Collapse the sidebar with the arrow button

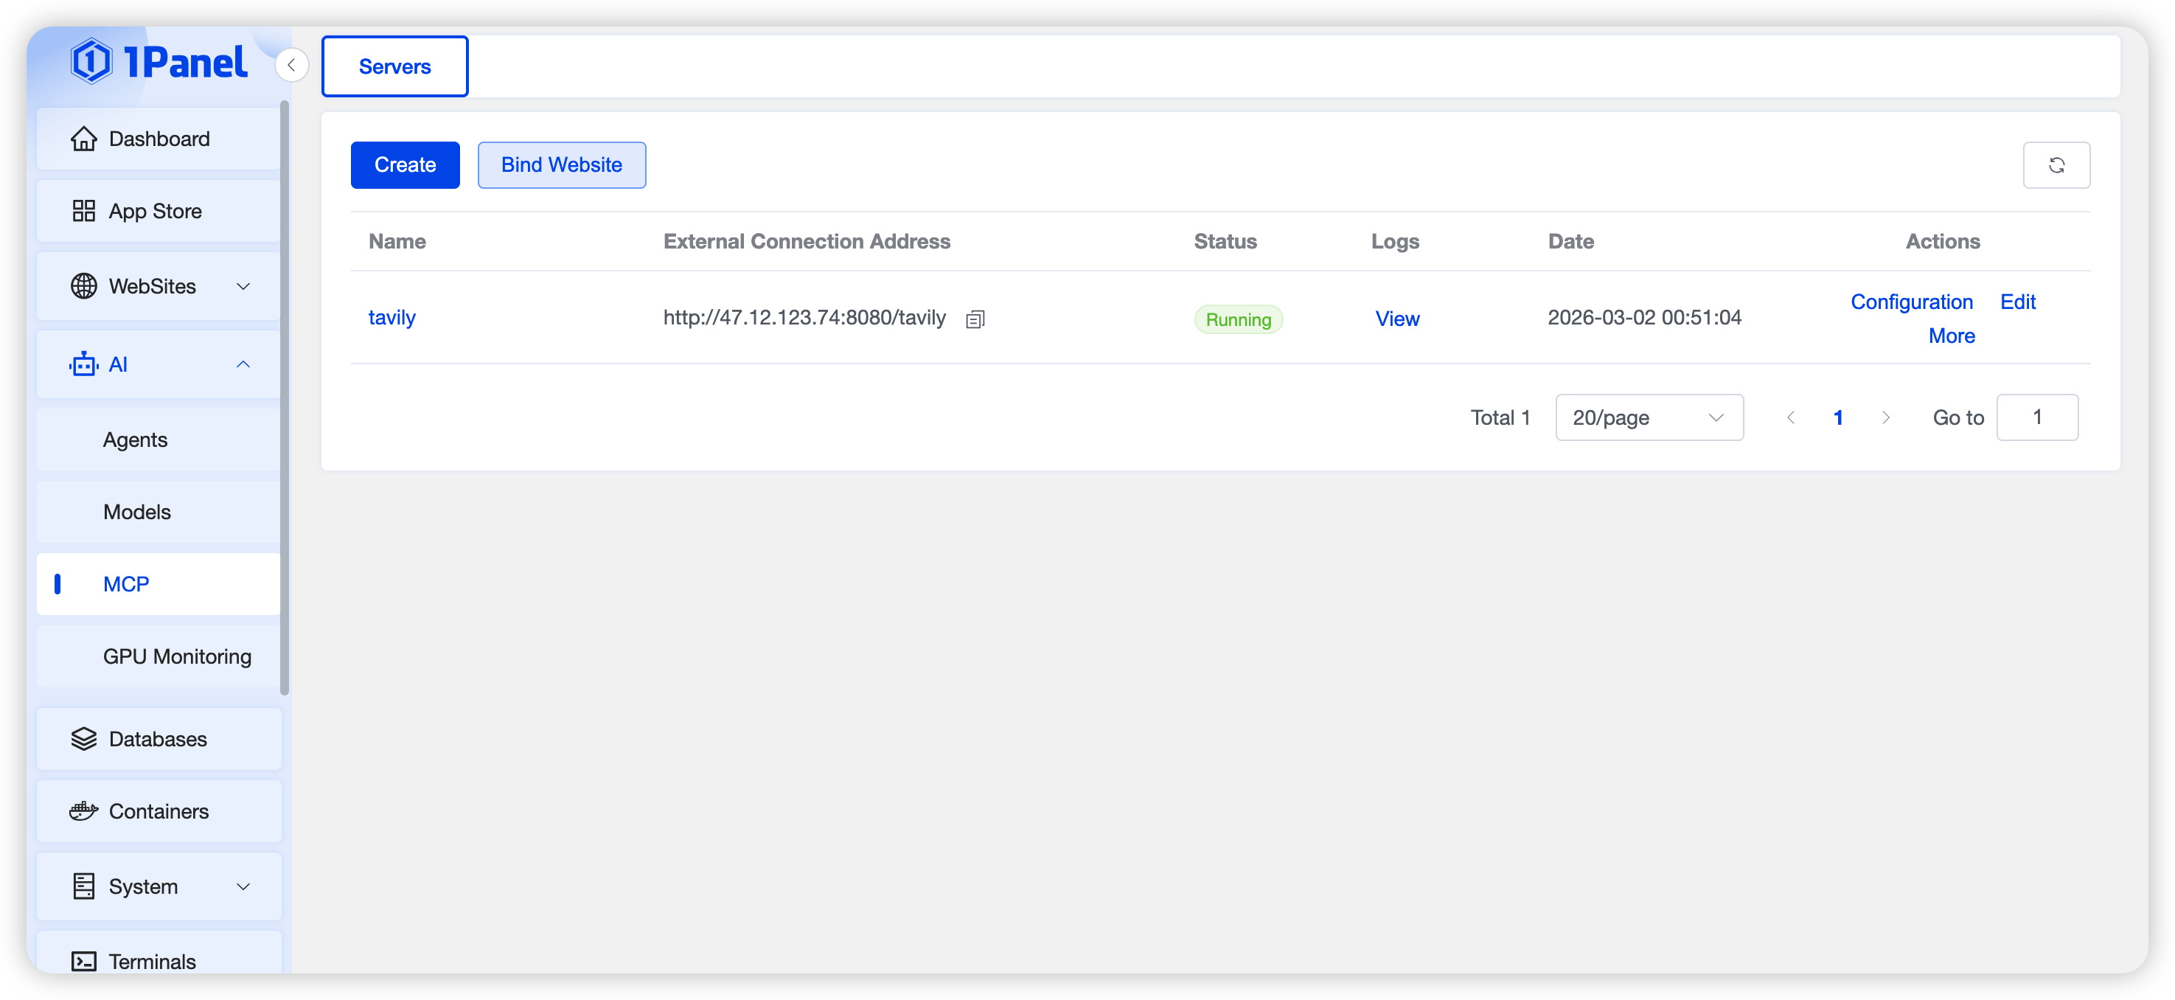[291, 65]
